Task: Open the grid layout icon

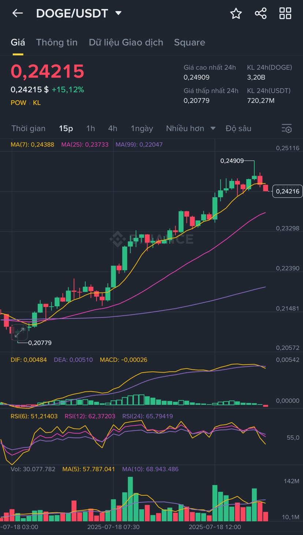Action: point(285,14)
